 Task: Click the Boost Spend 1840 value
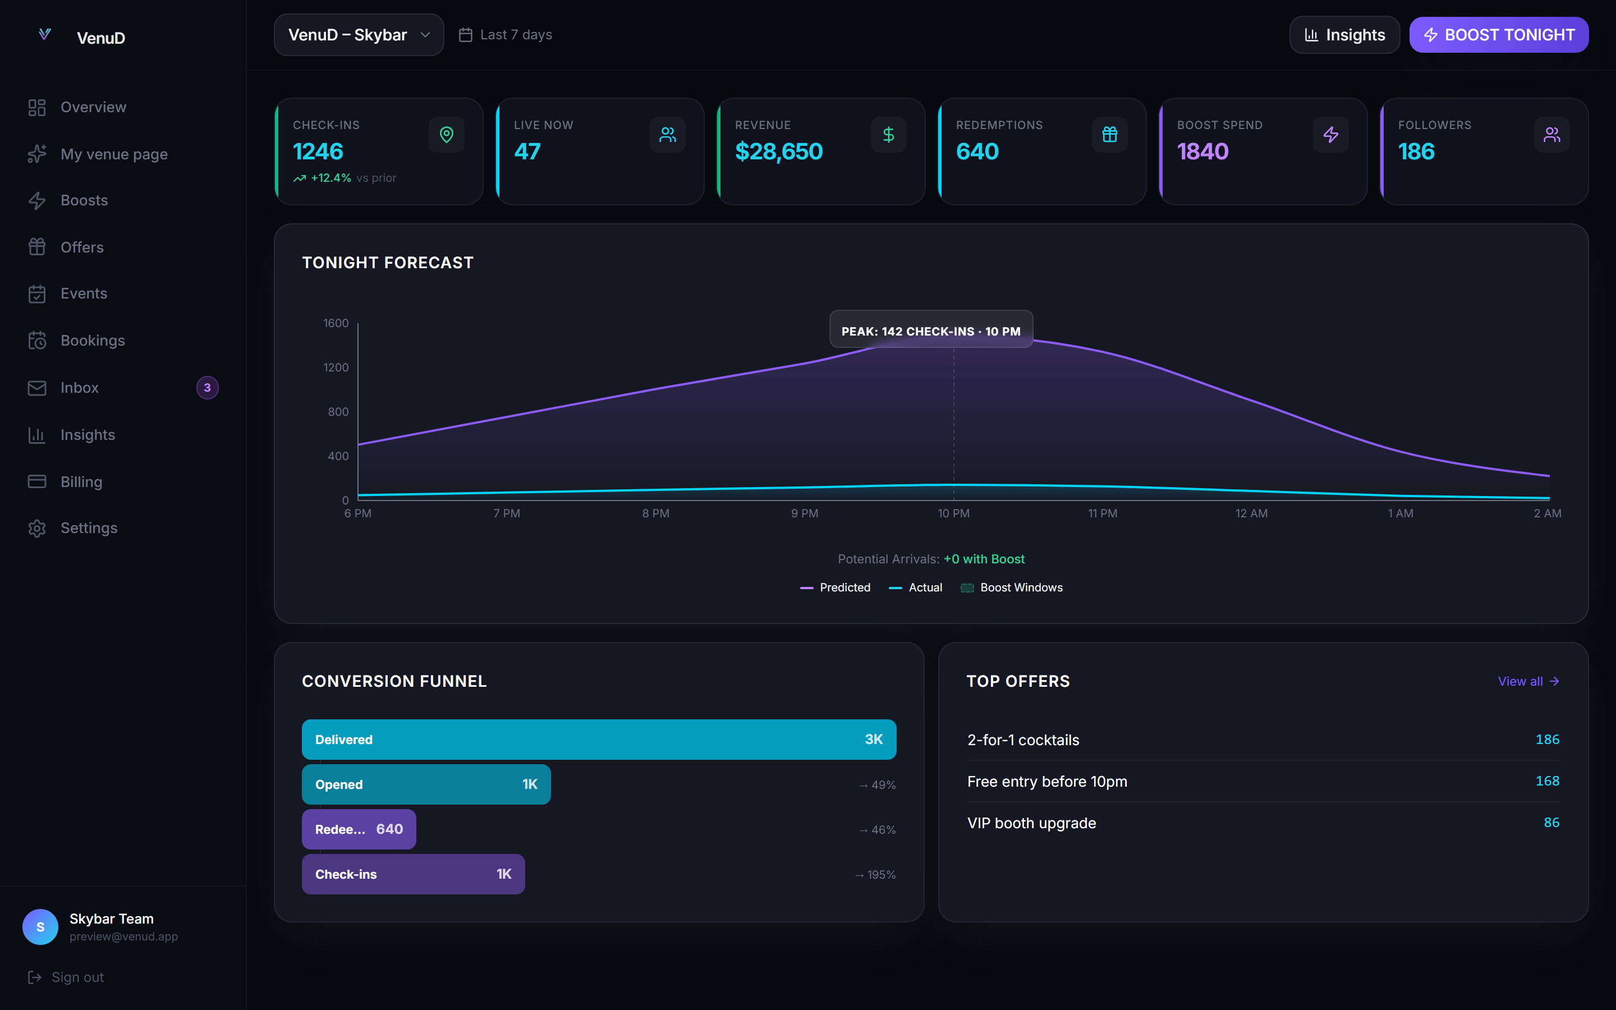coord(1202,151)
